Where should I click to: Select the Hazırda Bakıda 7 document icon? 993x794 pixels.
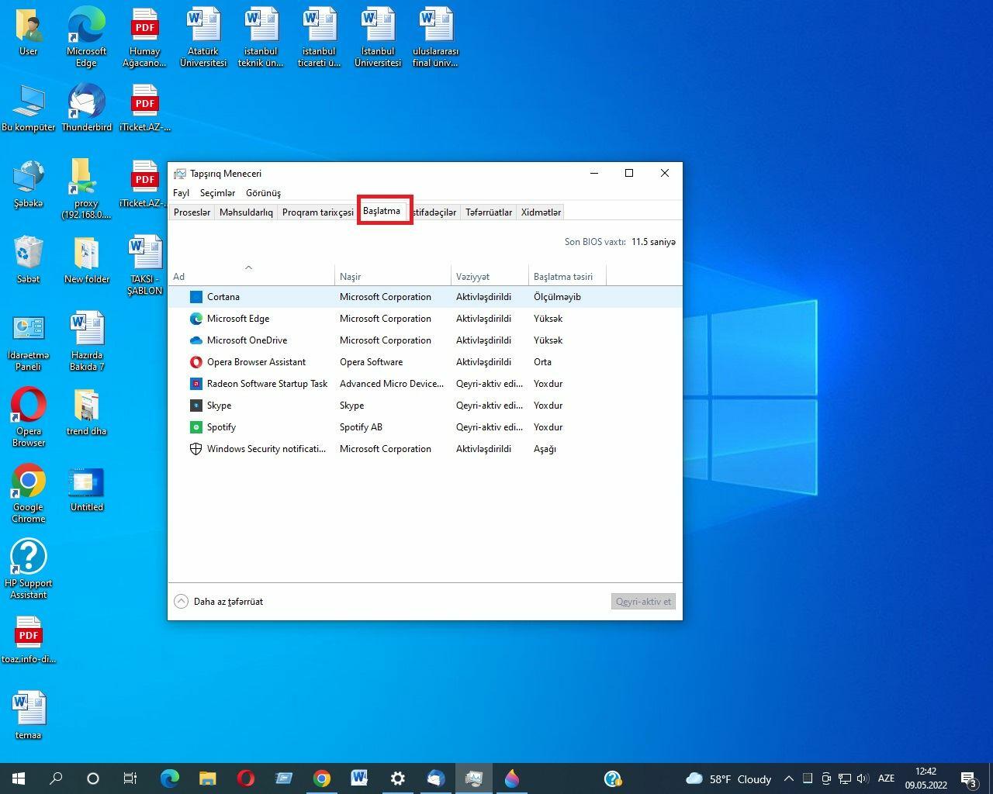coord(87,341)
